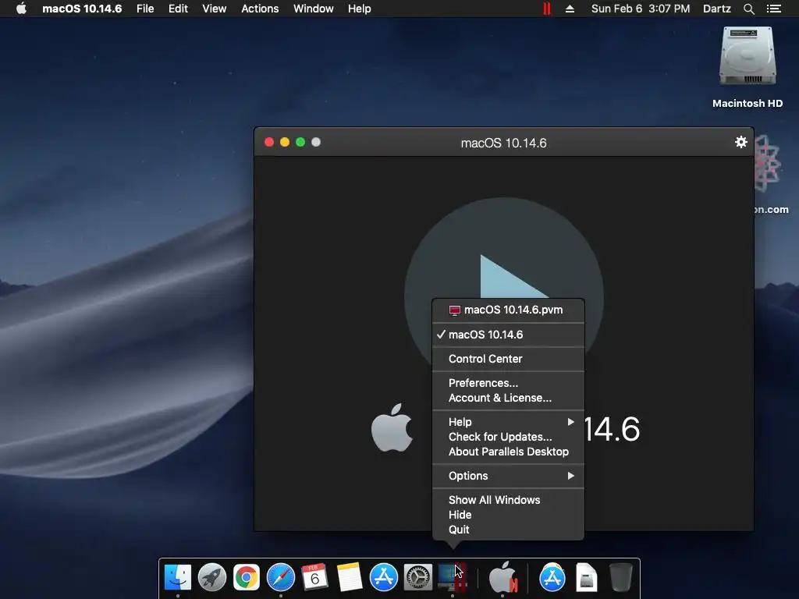Click the macOS 10.14.6 window title text
The height and width of the screenshot is (599, 799).
point(503,144)
